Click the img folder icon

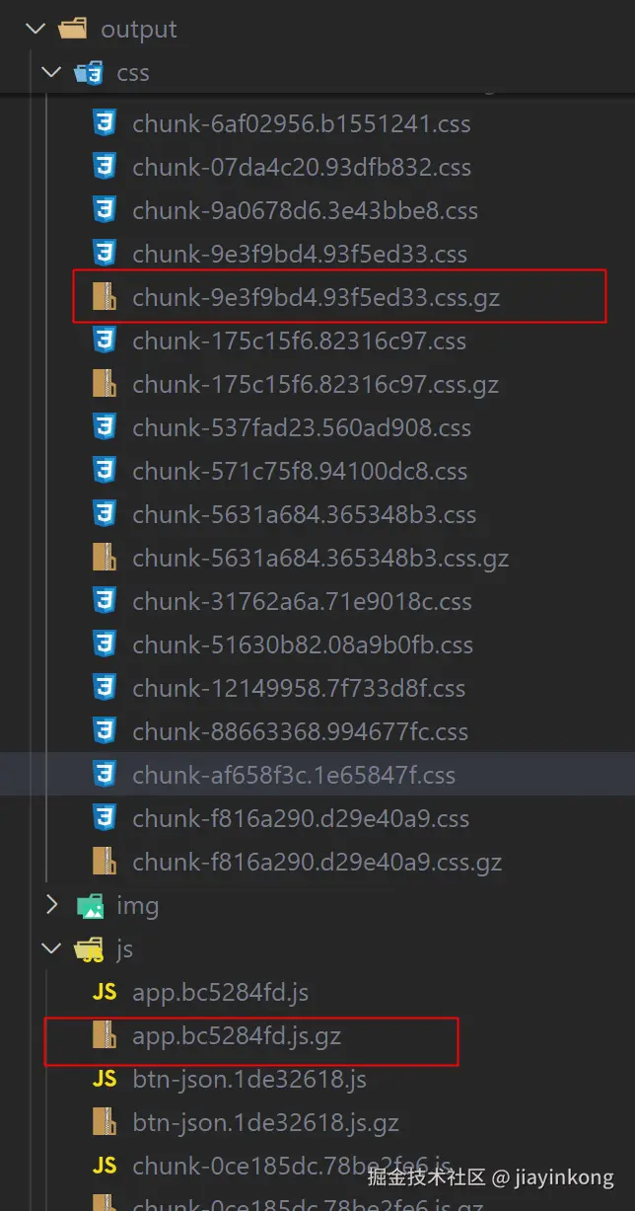click(x=90, y=905)
